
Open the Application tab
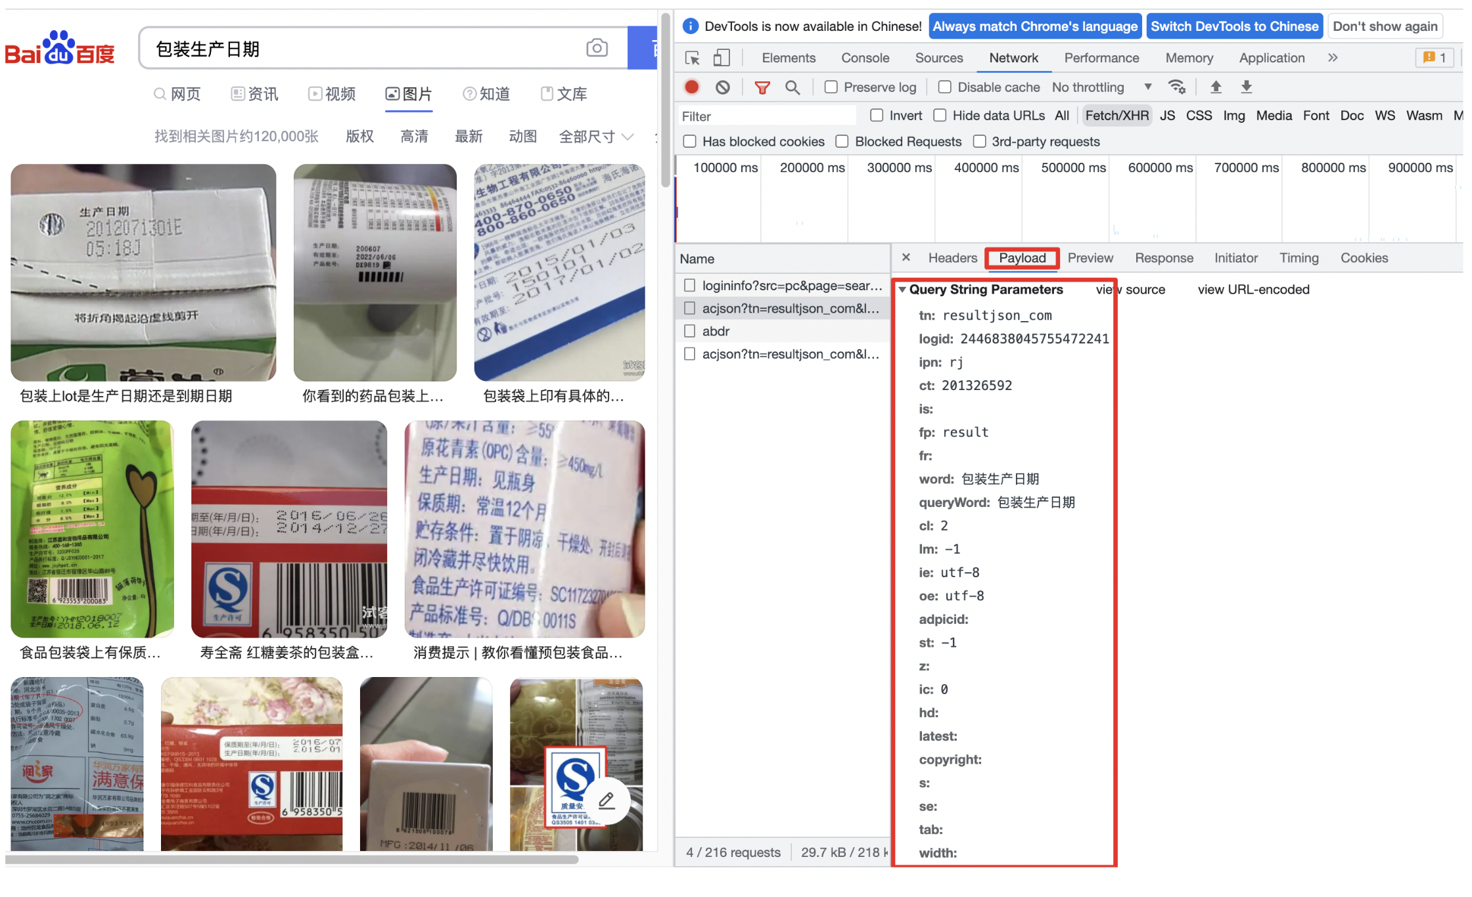[1272, 58]
